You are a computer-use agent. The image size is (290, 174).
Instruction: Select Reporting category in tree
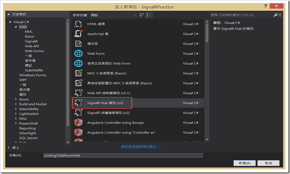click(x=27, y=128)
